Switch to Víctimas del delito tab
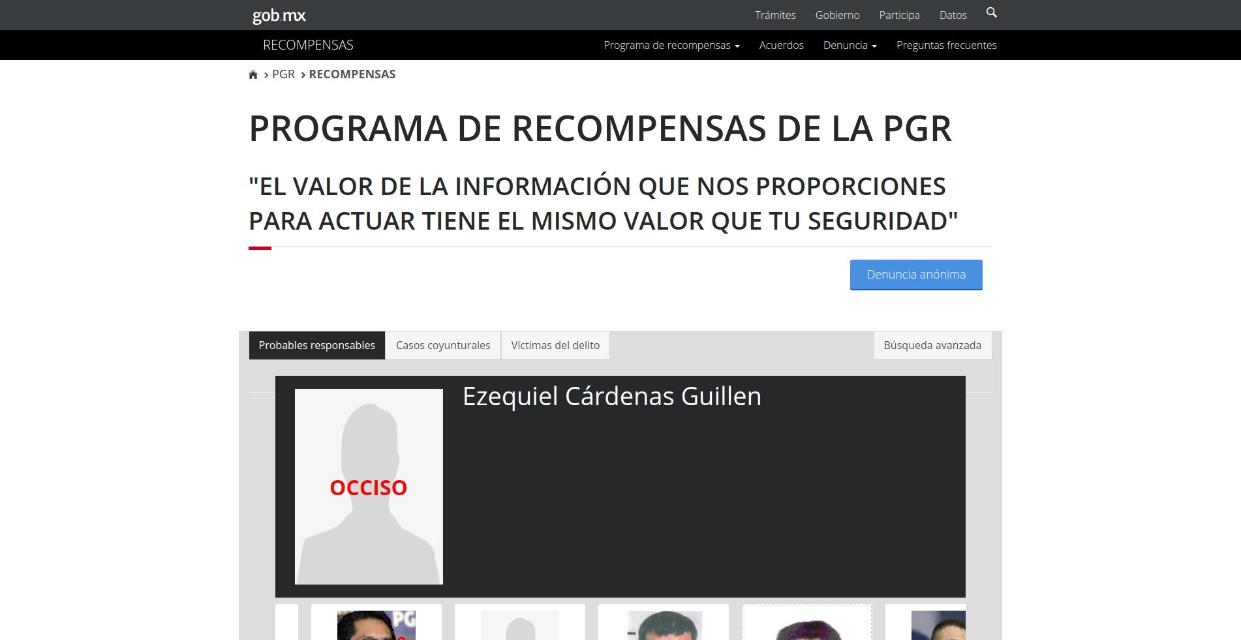 coord(555,345)
